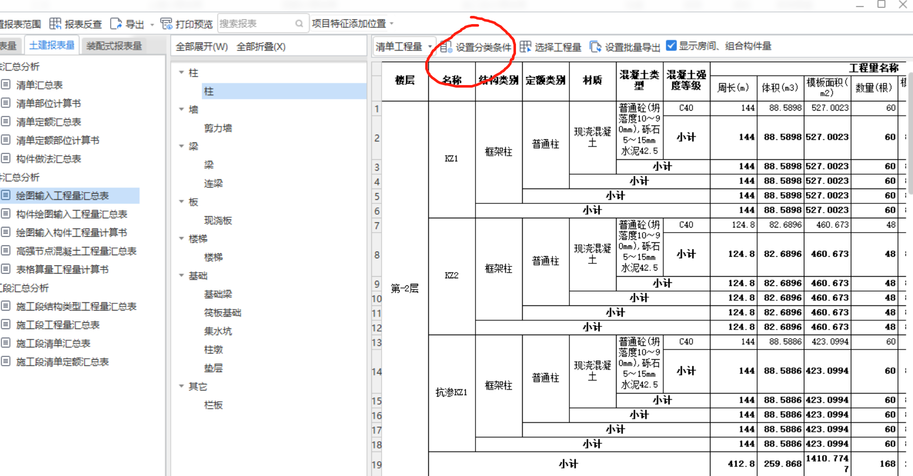Select 现浇板 in the component tree
913x476 pixels.
(218, 220)
